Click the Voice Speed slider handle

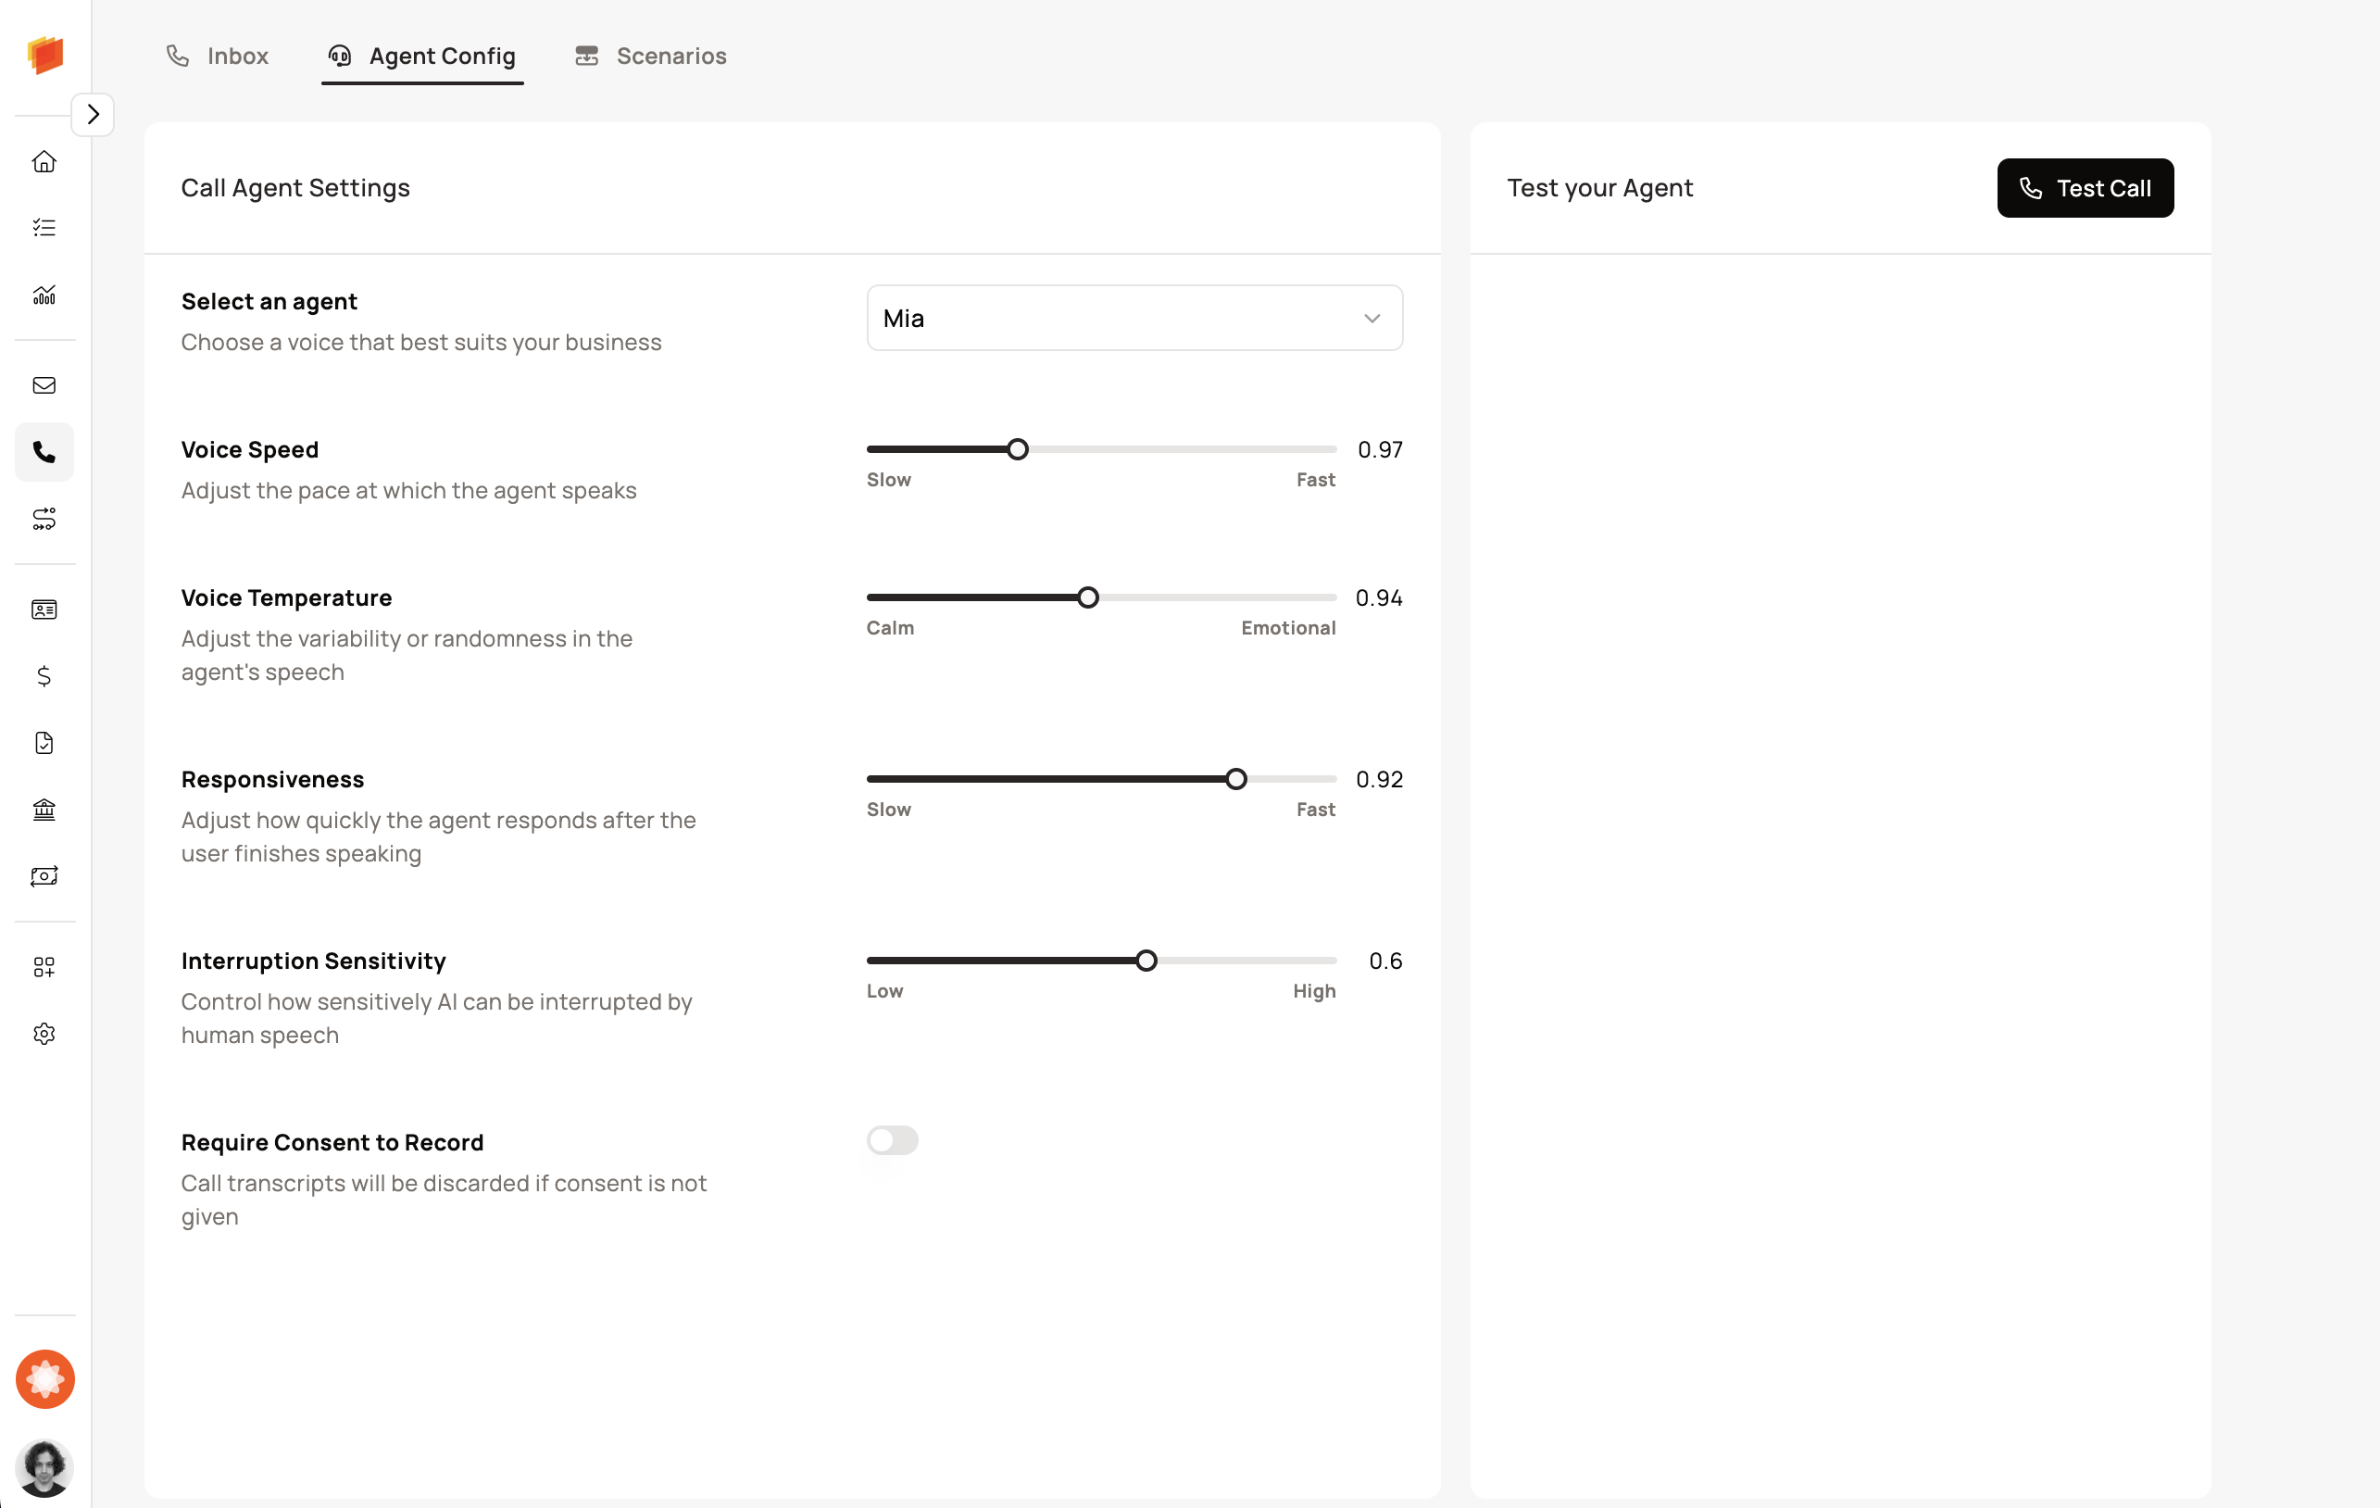click(1017, 450)
